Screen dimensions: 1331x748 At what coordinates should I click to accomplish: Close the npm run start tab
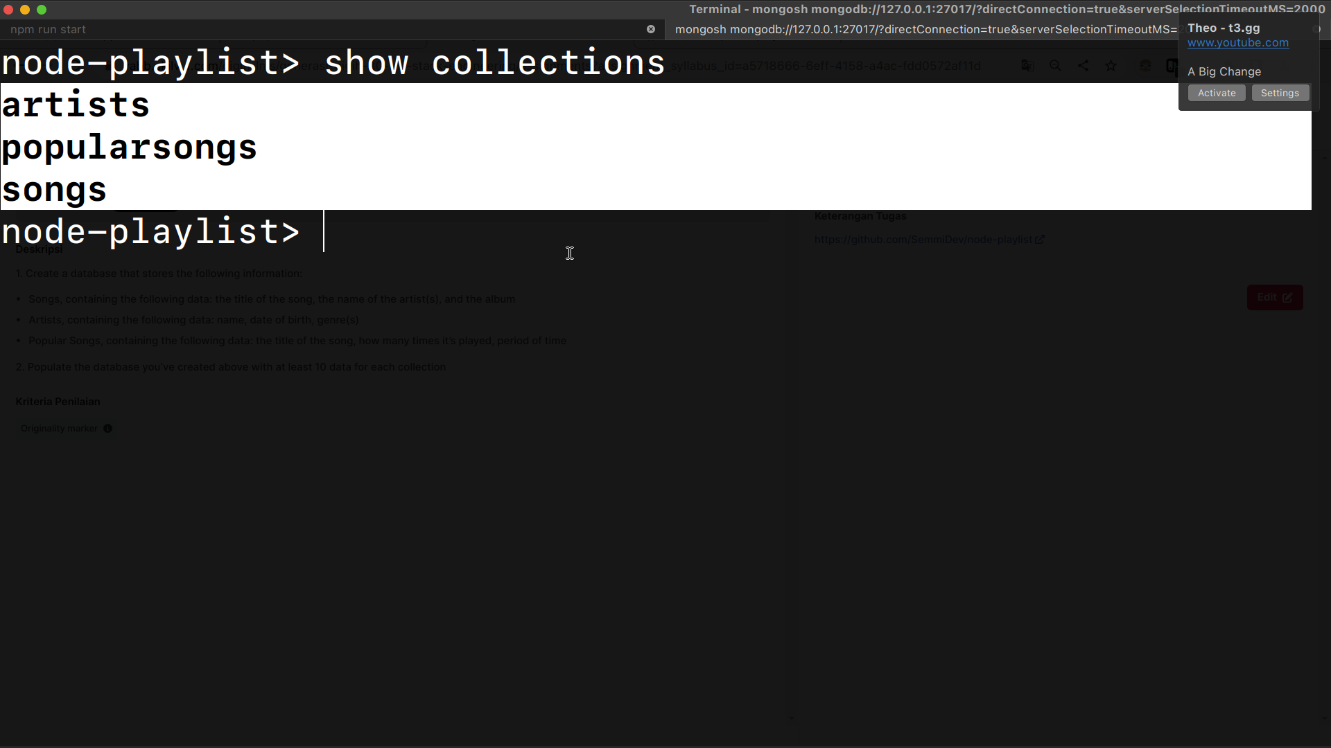[650, 29]
